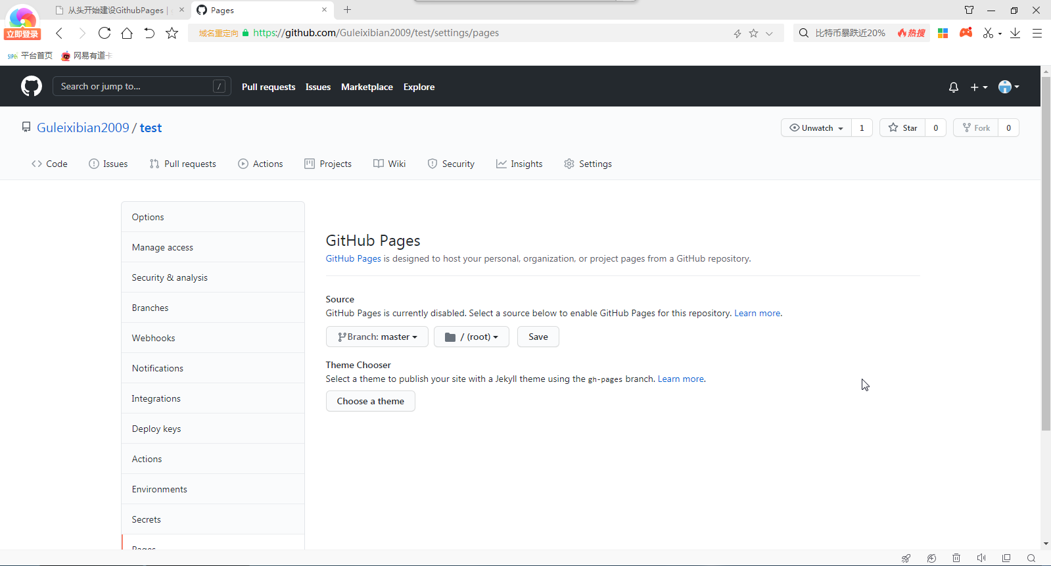Switch to the Code tab

coord(49,164)
